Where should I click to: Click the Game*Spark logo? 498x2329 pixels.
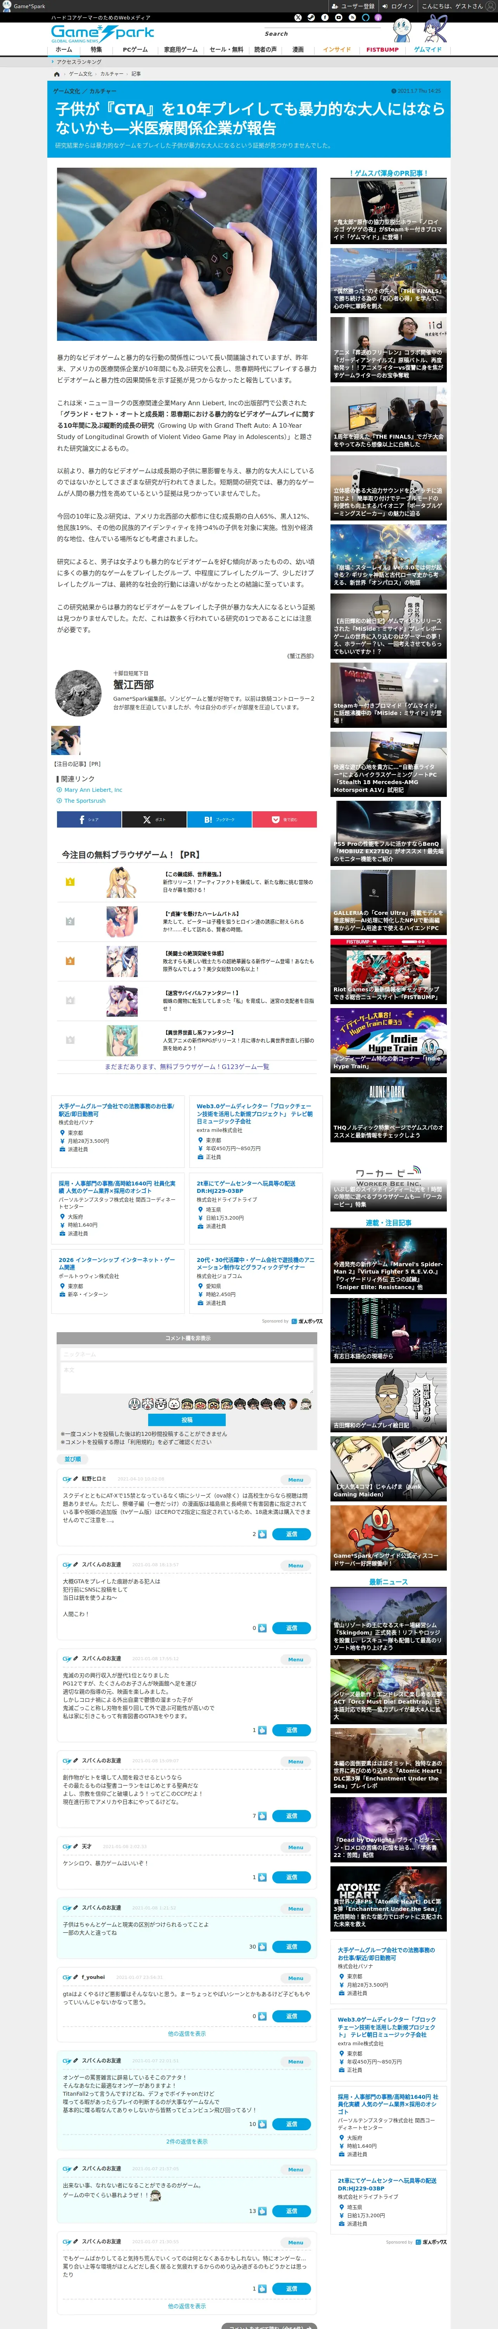[x=102, y=33]
